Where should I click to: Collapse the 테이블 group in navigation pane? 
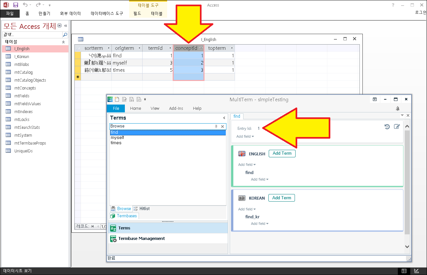pos(64,42)
